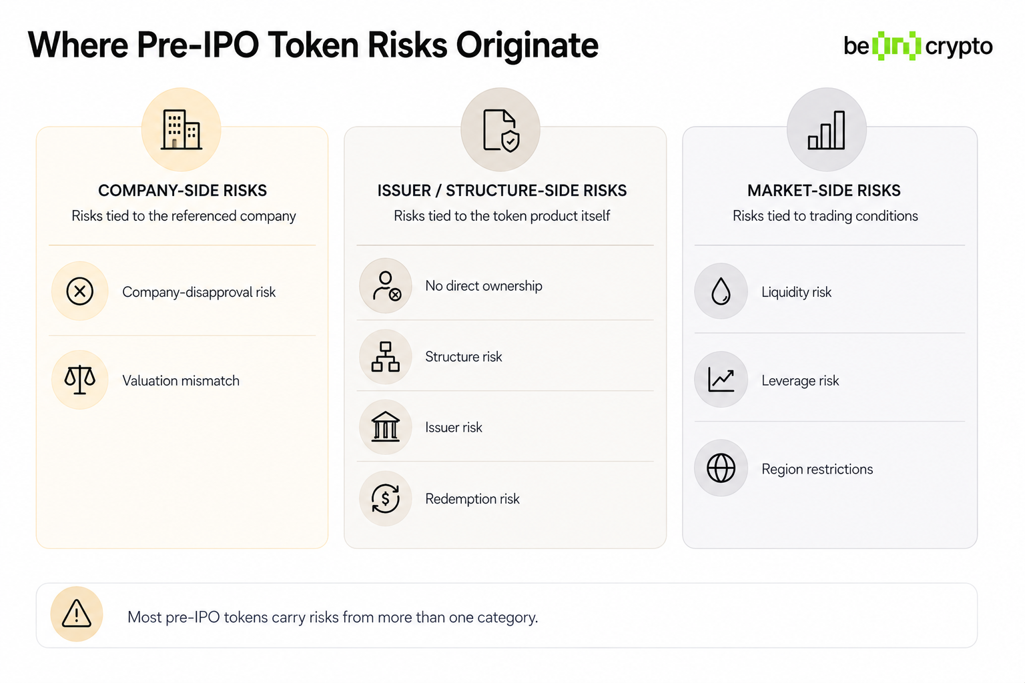Click the BeInCrypto logo
The image size is (1025, 683).
[918, 46]
